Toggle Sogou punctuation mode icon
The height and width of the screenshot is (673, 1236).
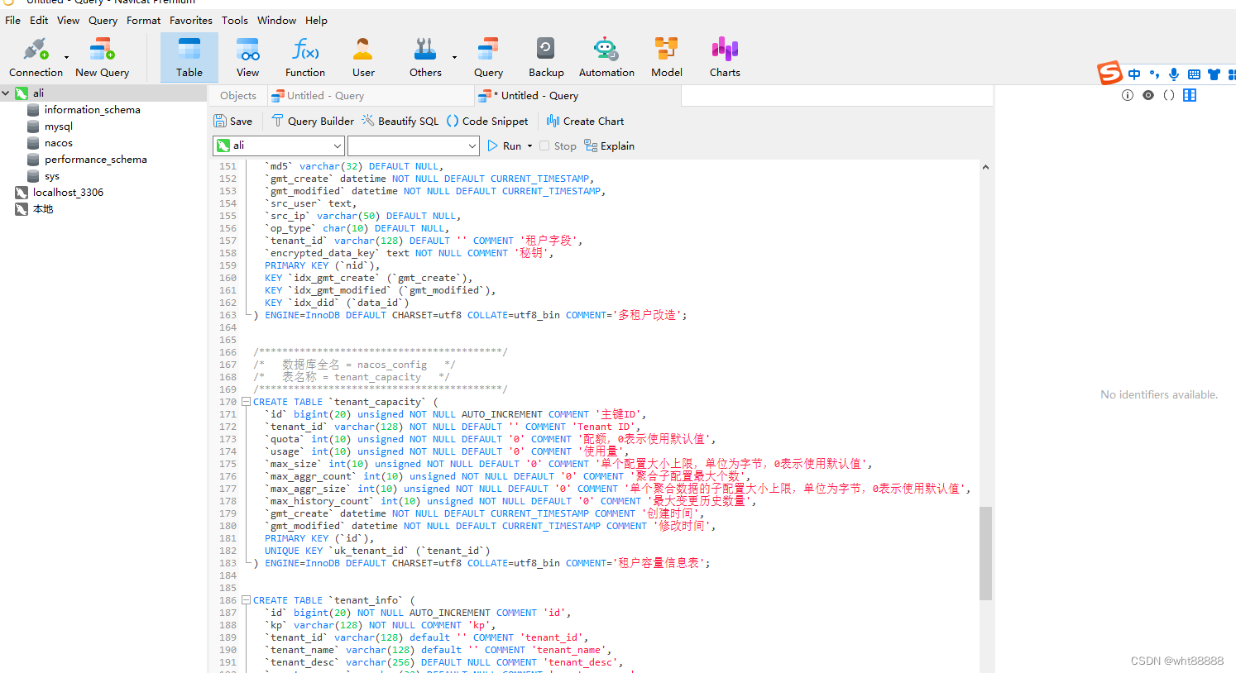coord(1154,74)
